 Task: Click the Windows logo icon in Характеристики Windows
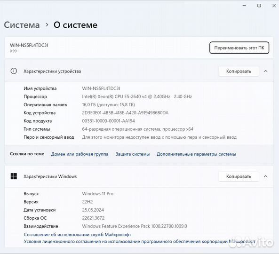coord(14,176)
